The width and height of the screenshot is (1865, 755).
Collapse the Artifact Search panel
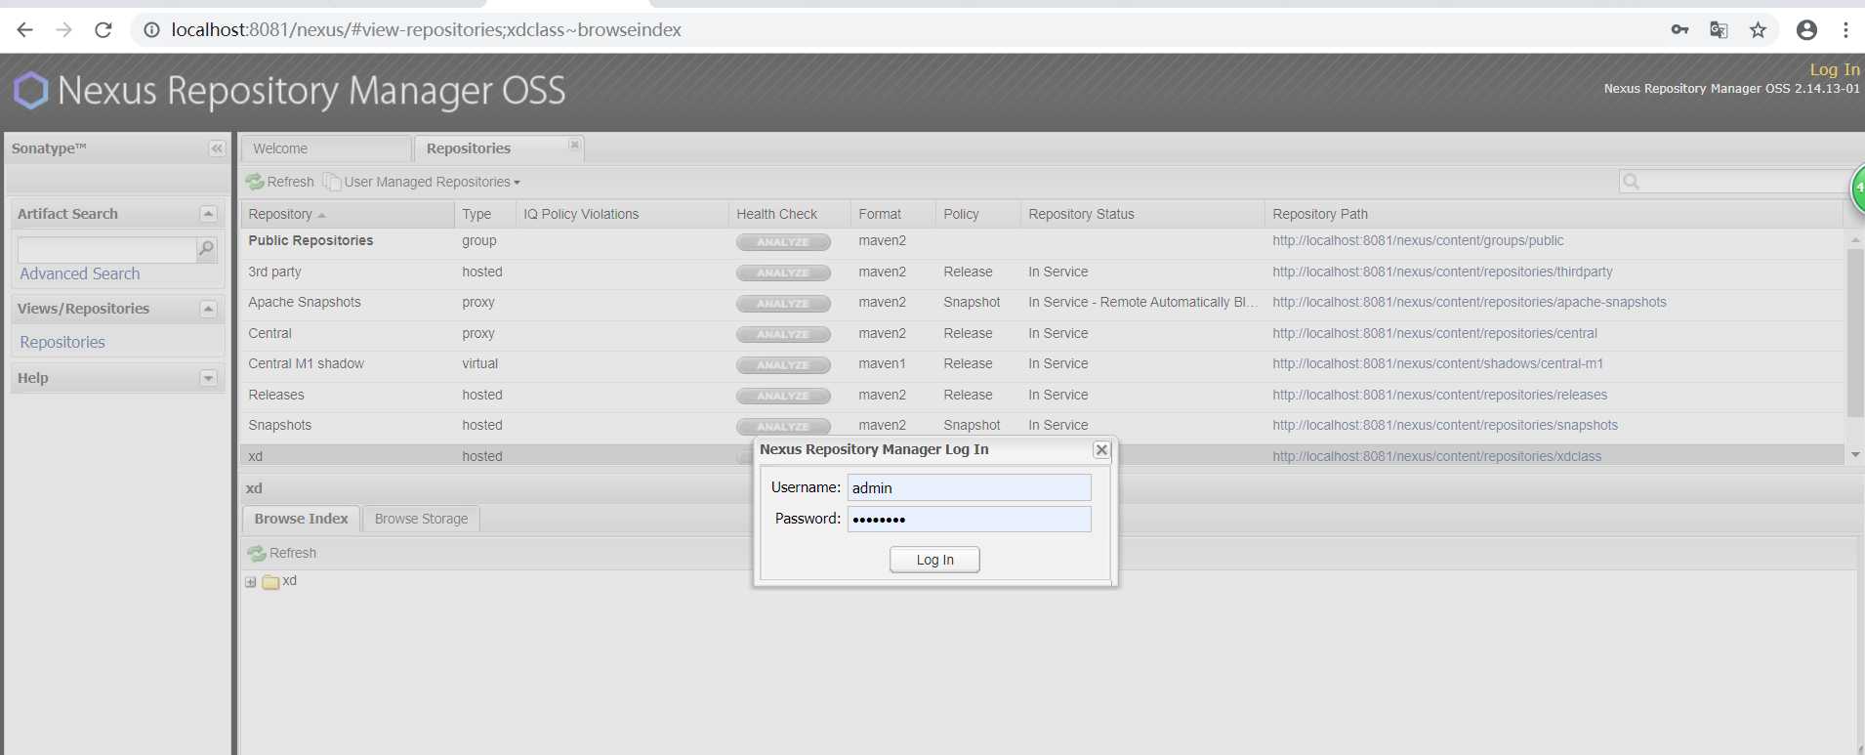point(208,214)
